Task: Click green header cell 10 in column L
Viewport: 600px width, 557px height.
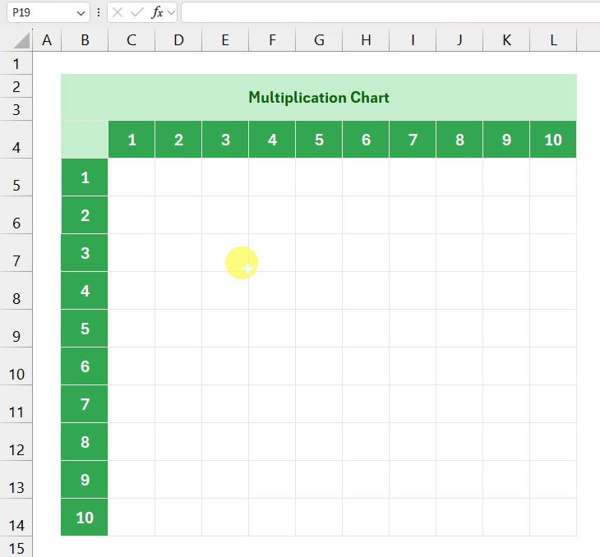Action: (x=553, y=140)
